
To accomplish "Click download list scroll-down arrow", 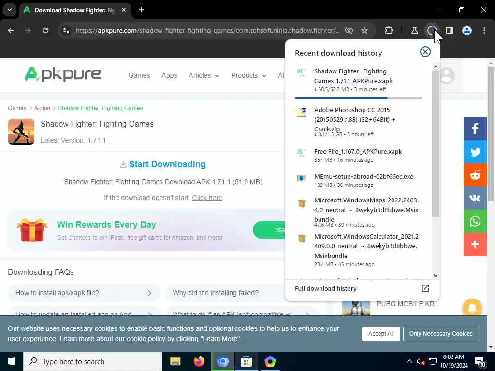I will (x=436, y=275).
